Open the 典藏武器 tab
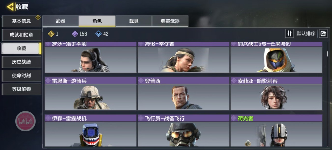This screenshot has height=150, width=332. coord(170,21)
